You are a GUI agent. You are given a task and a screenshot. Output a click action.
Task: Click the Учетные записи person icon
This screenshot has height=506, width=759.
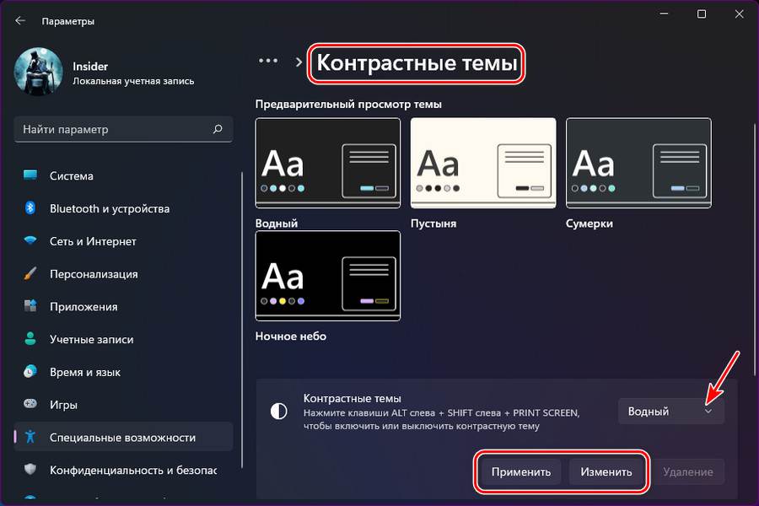tap(30, 338)
